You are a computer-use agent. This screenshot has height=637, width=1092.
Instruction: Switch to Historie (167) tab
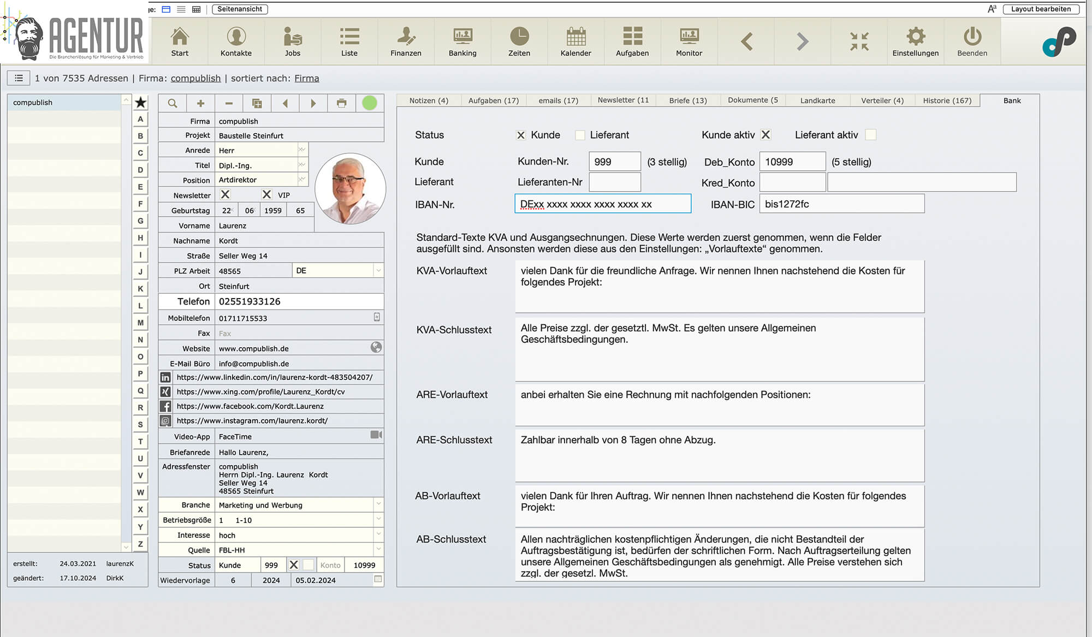pos(947,100)
